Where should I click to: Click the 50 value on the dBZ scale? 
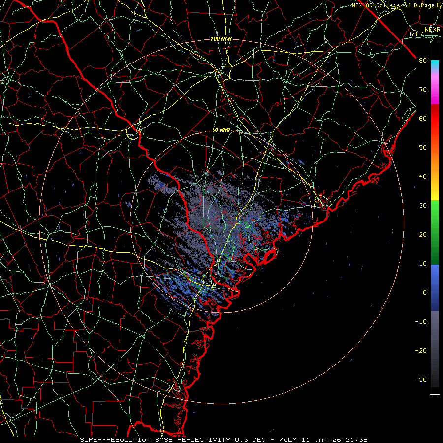(423, 148)
